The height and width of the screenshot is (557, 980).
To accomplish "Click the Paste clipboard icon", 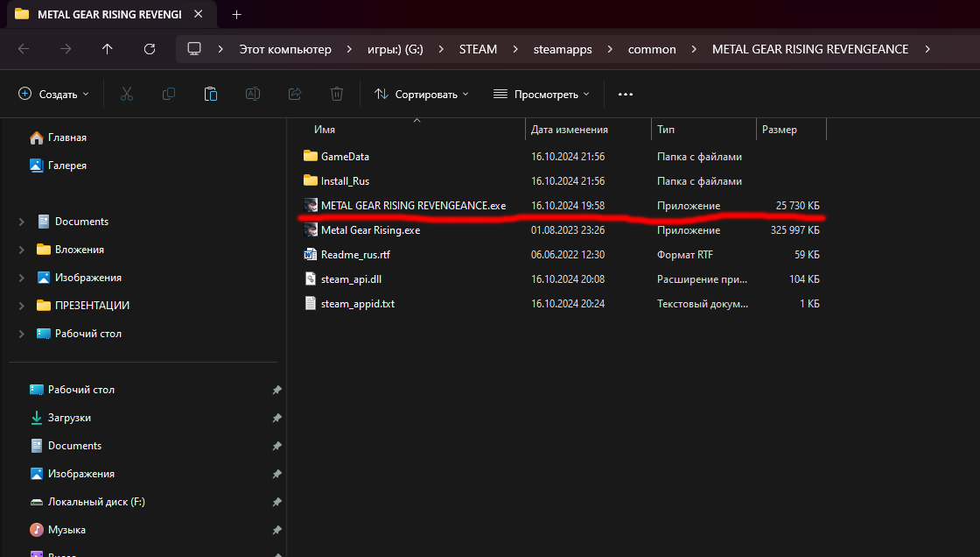I will point(211,94).
